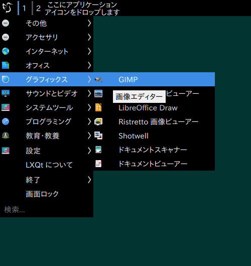
Task: Click the LibreOffice Draw orange icon
Action: [x=98, y=107]
